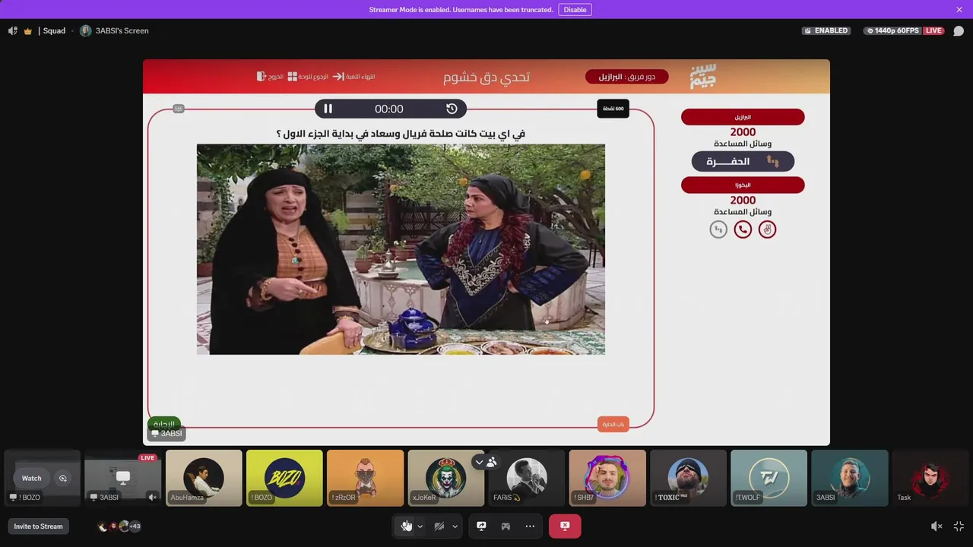Select the 3ABSI avatar tile near Task

pyautogui.click(x=849, y=478)
